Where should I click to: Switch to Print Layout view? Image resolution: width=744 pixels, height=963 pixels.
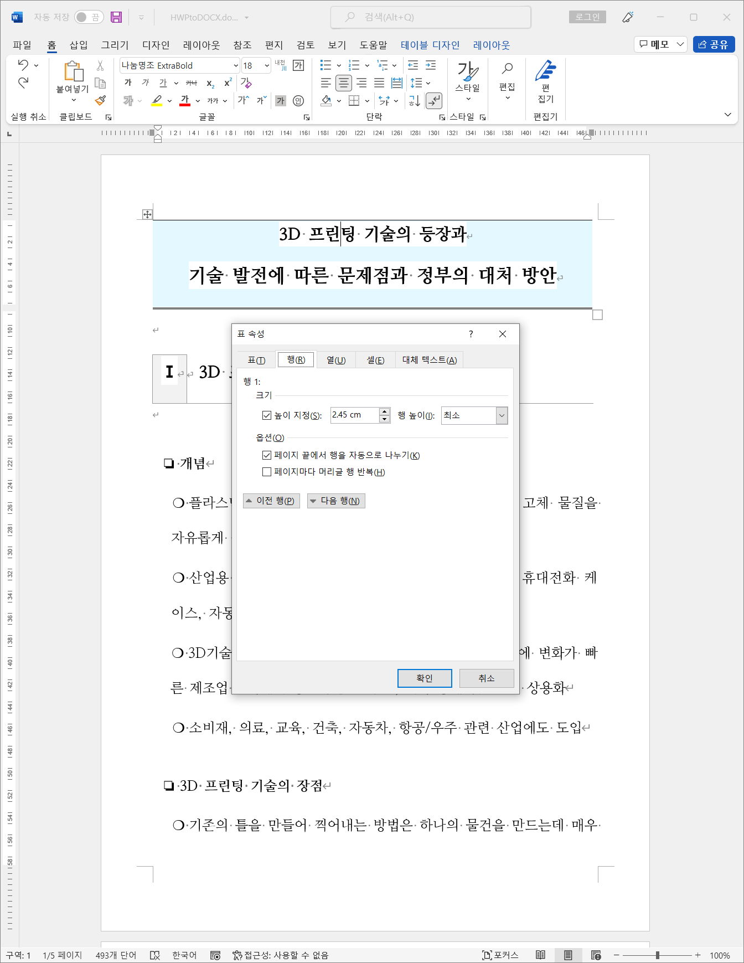568,955
